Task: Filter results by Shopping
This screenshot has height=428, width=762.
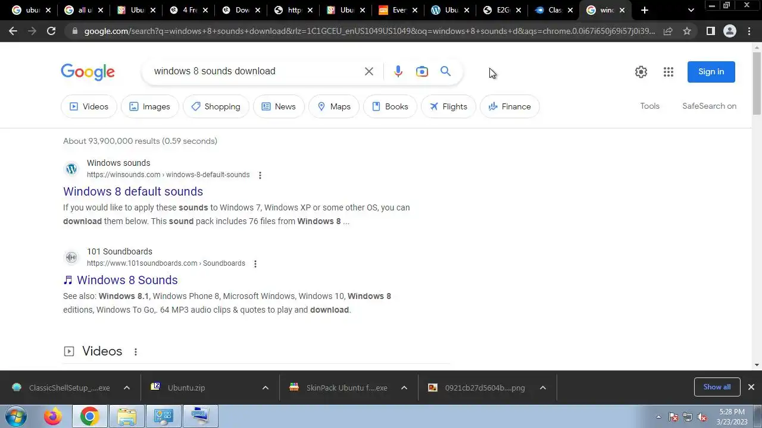Action: 216,106
